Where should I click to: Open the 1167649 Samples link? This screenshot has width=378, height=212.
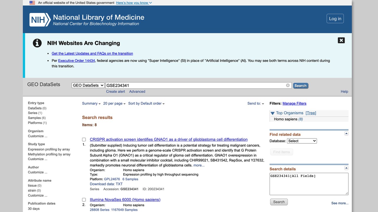124,210
